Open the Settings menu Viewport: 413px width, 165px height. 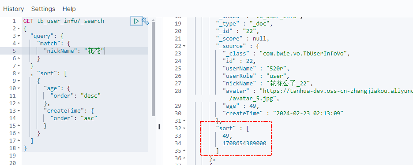point(43,9)
